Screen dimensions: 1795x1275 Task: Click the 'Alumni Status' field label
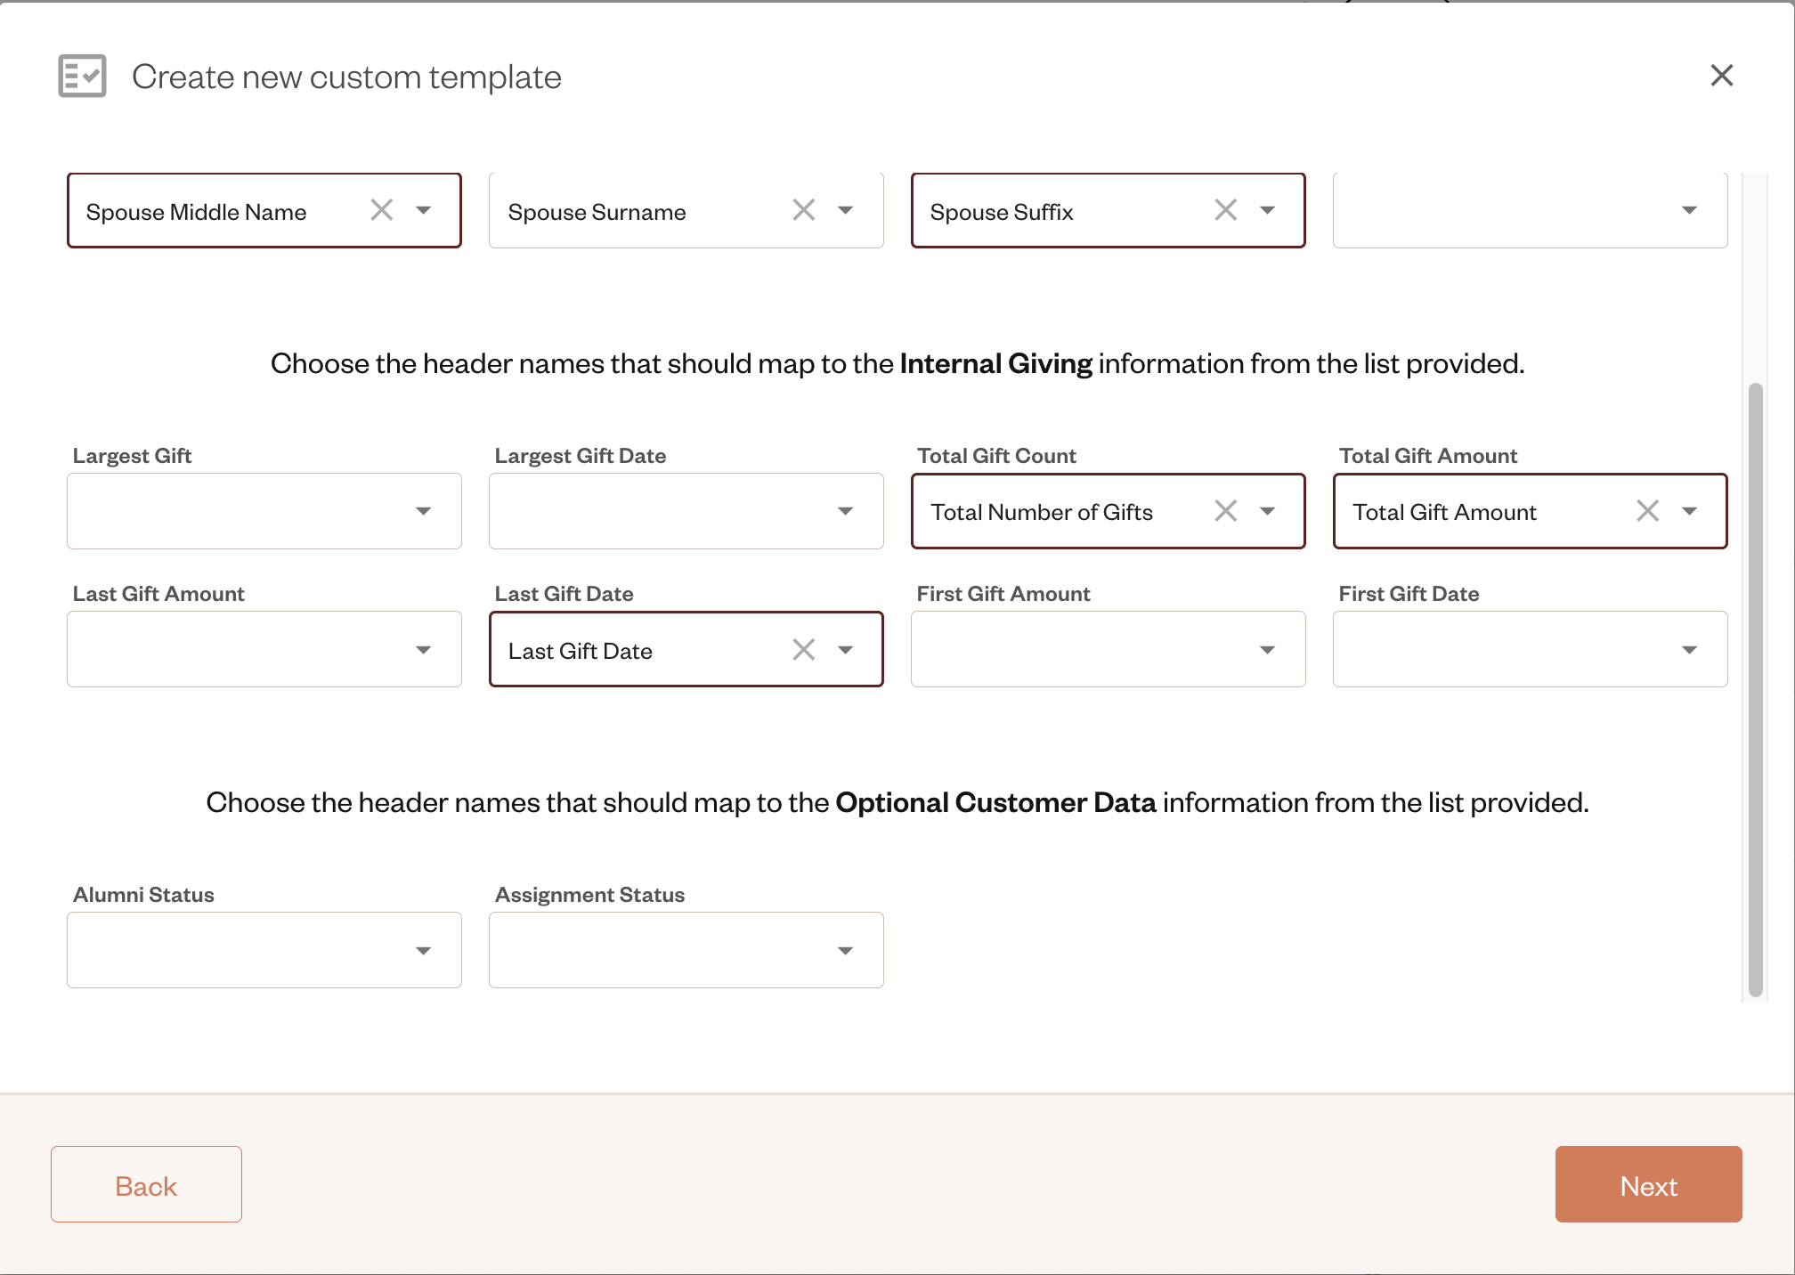click(143, 895)
